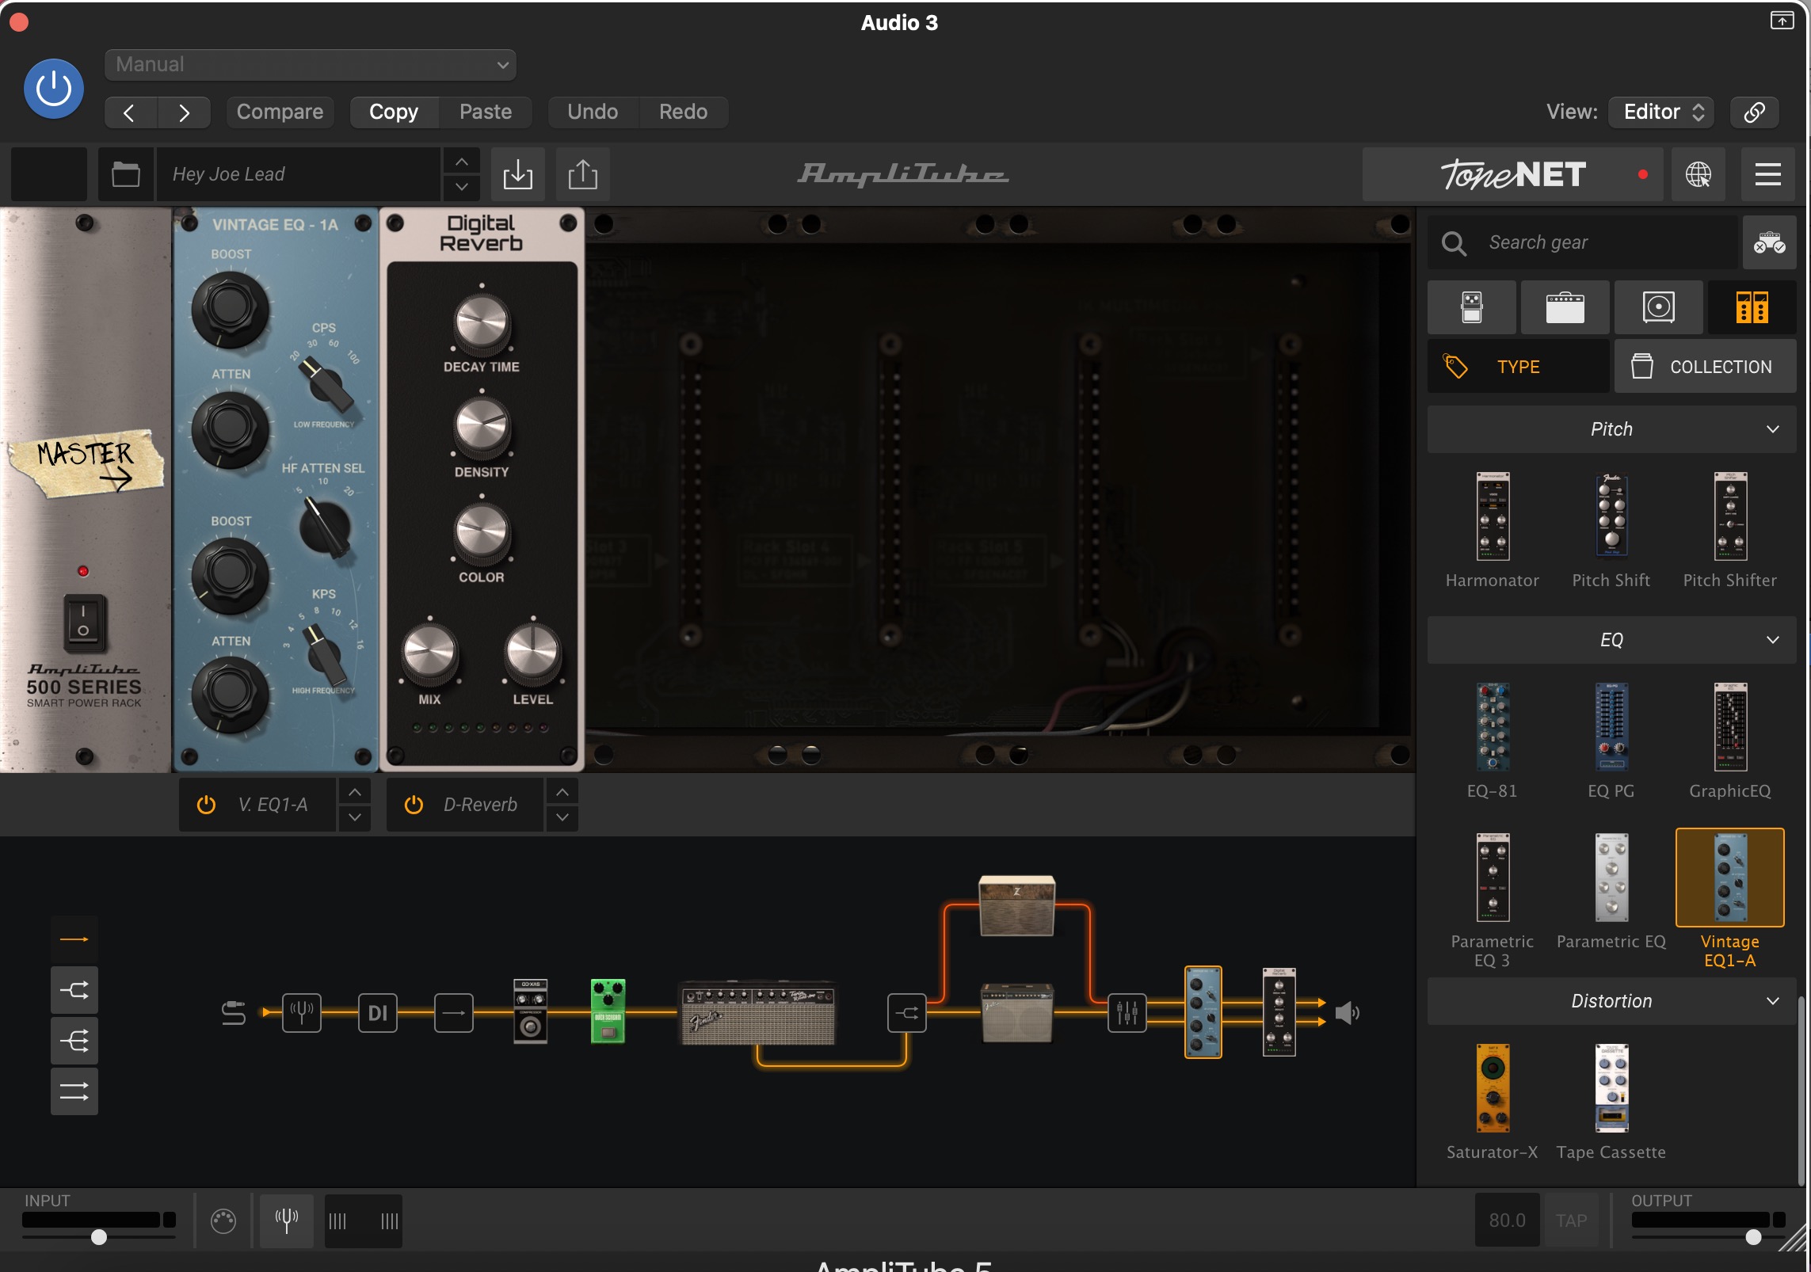Choose the two-way split routing layout

[74, 990]
